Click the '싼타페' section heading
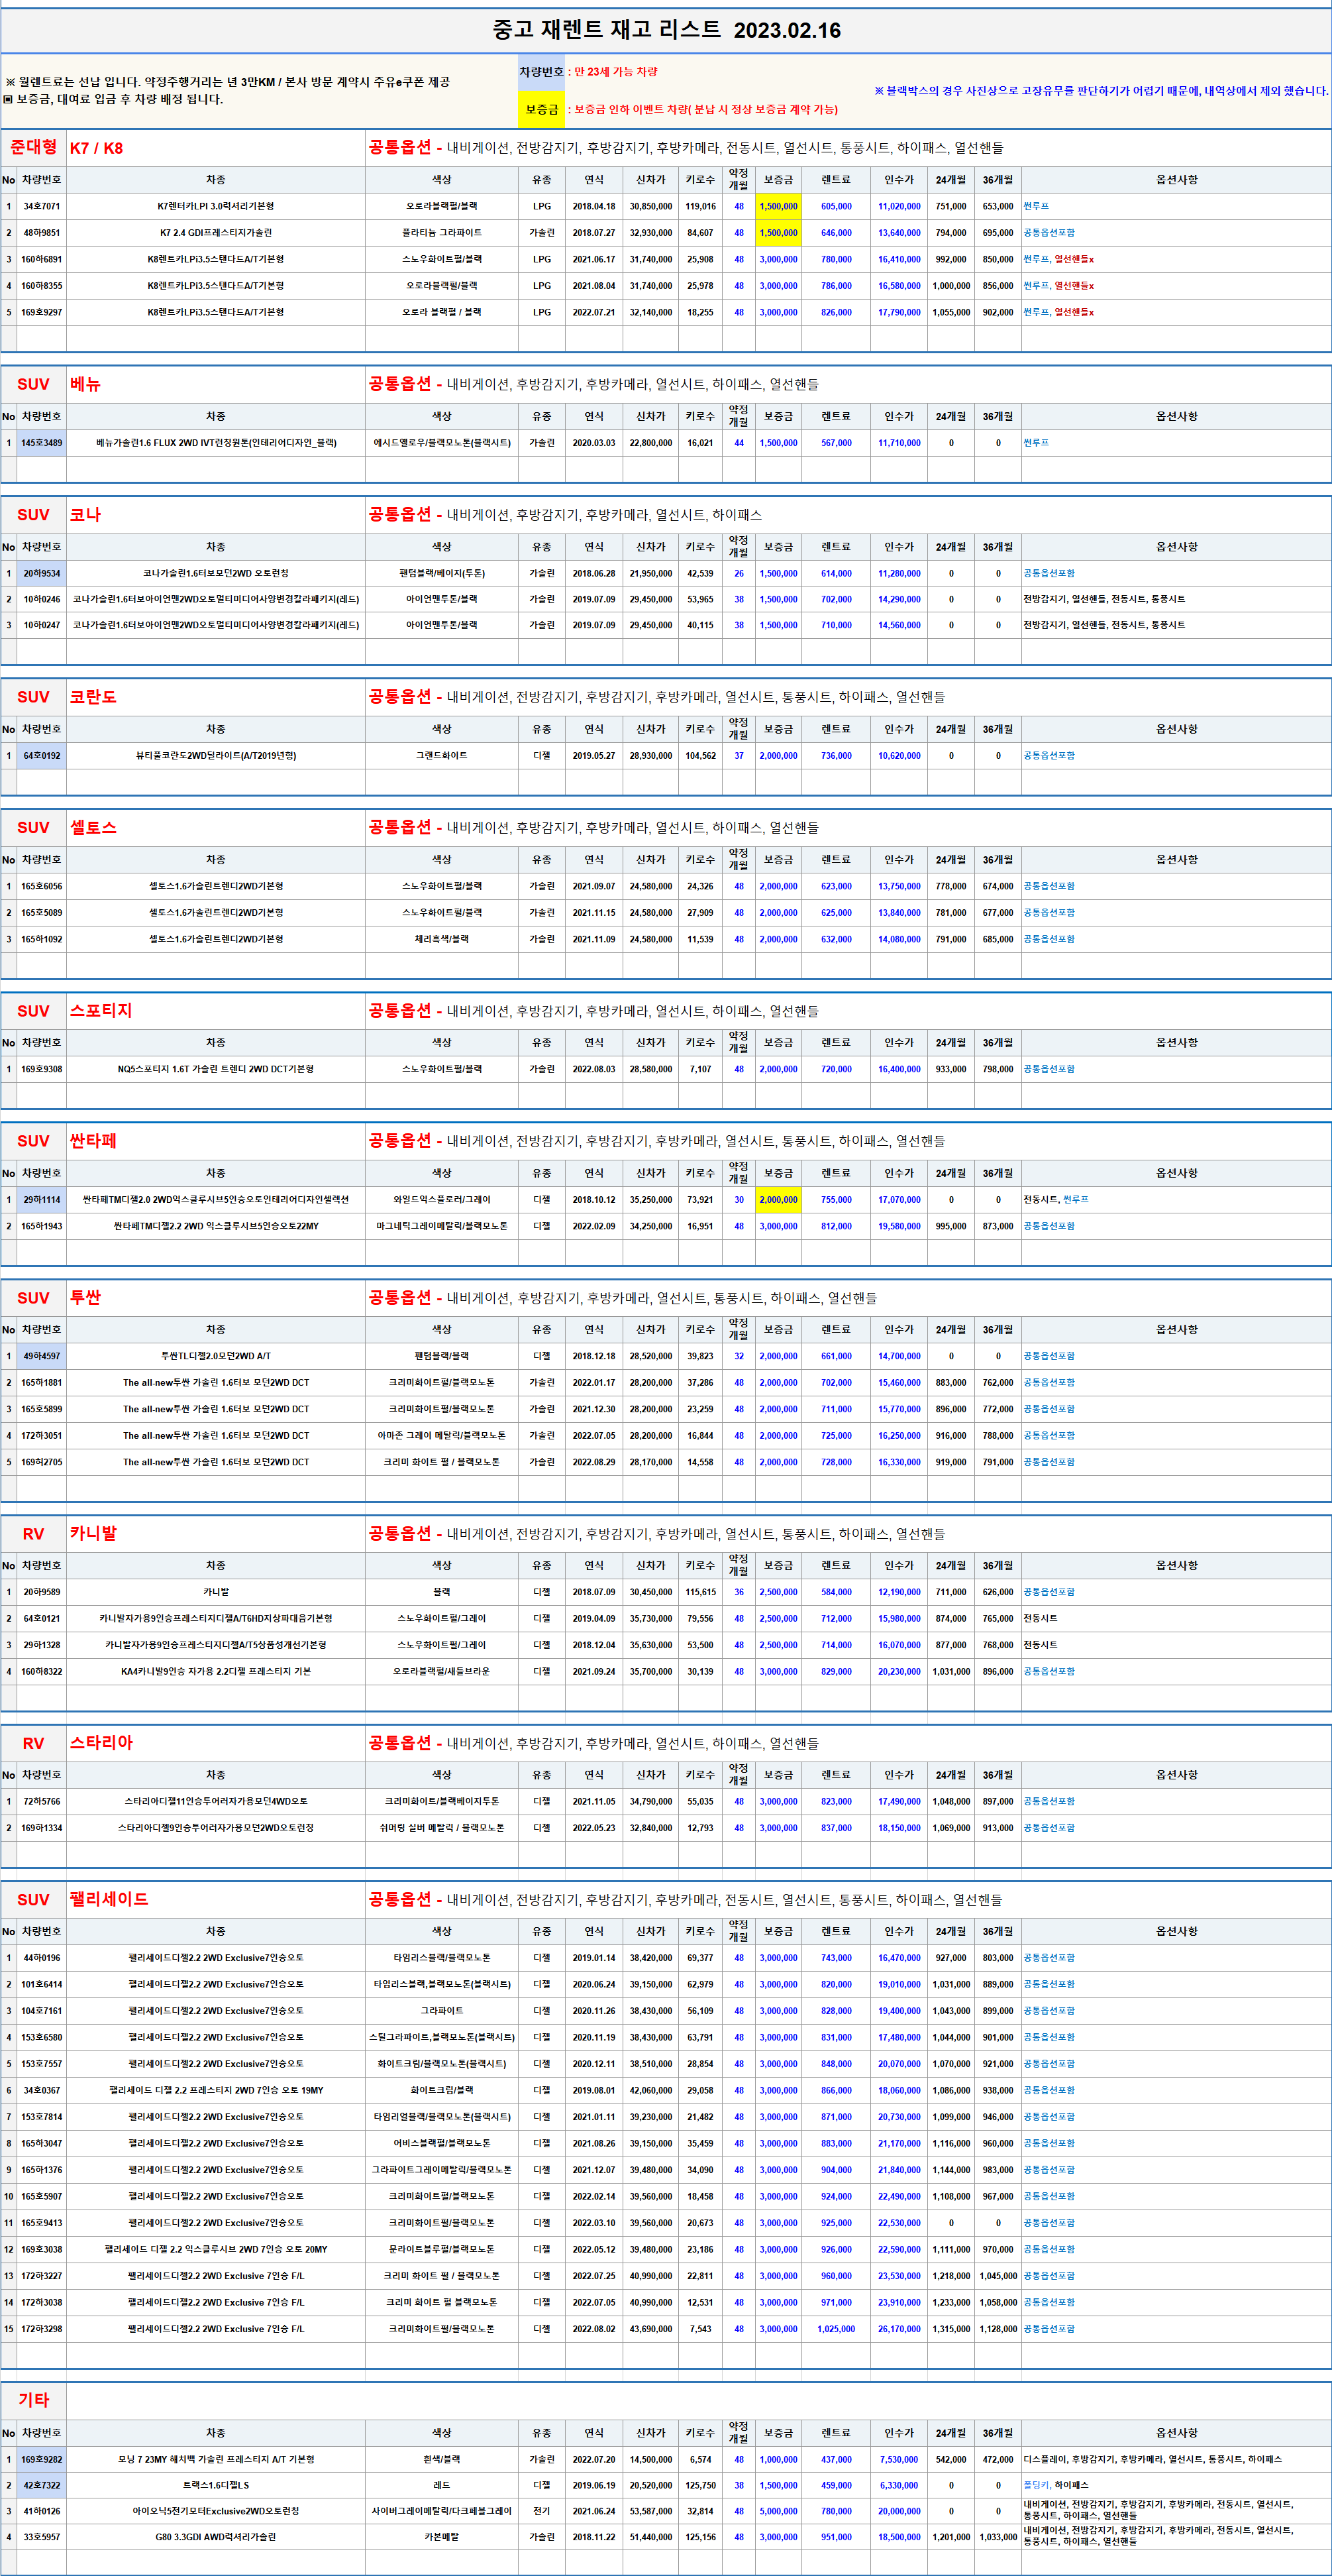1332x2576 pixels. click(x=93, y=1141)
